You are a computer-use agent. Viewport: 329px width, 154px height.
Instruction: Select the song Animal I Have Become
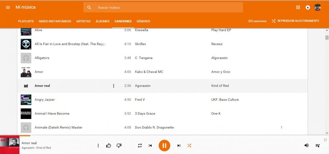52,114
